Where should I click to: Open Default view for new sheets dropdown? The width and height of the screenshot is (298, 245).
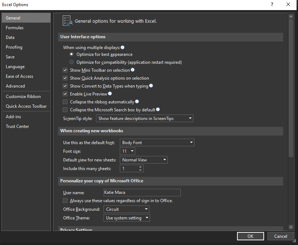click(144, 160)
